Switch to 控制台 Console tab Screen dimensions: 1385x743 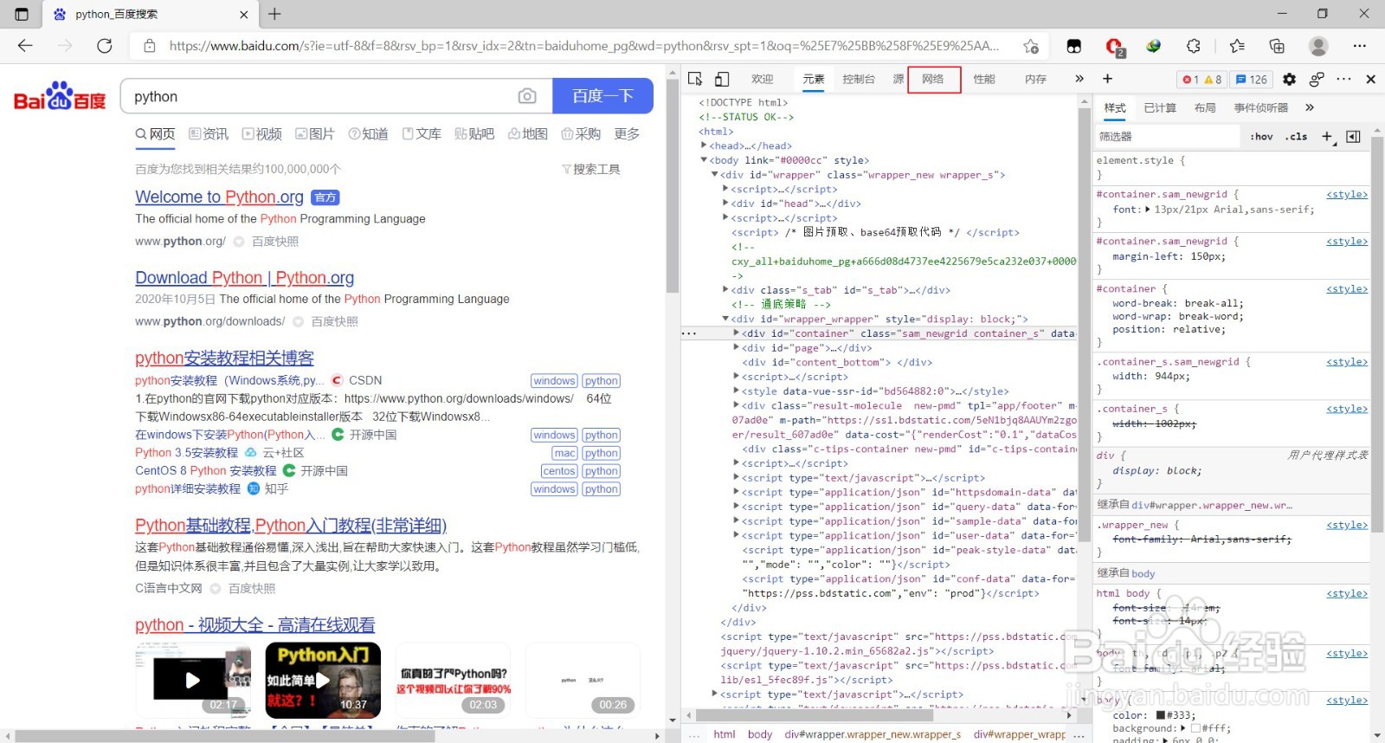(859, 79)
